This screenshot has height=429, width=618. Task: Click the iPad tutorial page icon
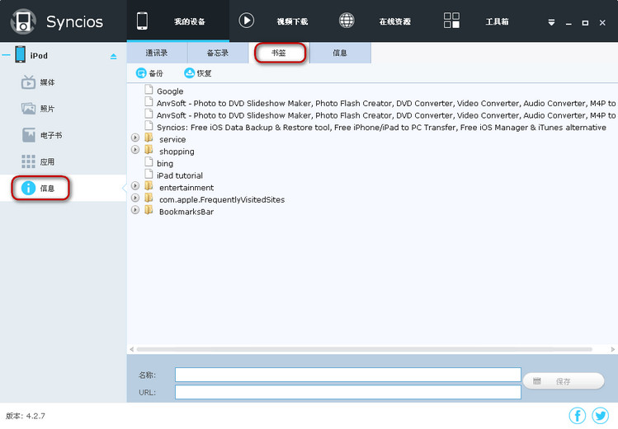(x=149, y=174)
